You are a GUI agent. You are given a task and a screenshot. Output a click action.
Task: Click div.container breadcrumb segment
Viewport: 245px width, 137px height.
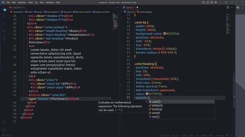(51, 12)
